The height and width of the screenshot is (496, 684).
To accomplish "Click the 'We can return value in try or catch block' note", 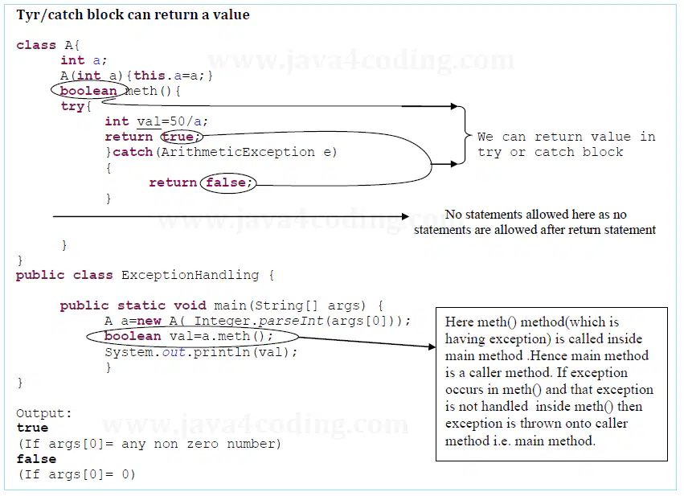I will (x=566, y=145).
